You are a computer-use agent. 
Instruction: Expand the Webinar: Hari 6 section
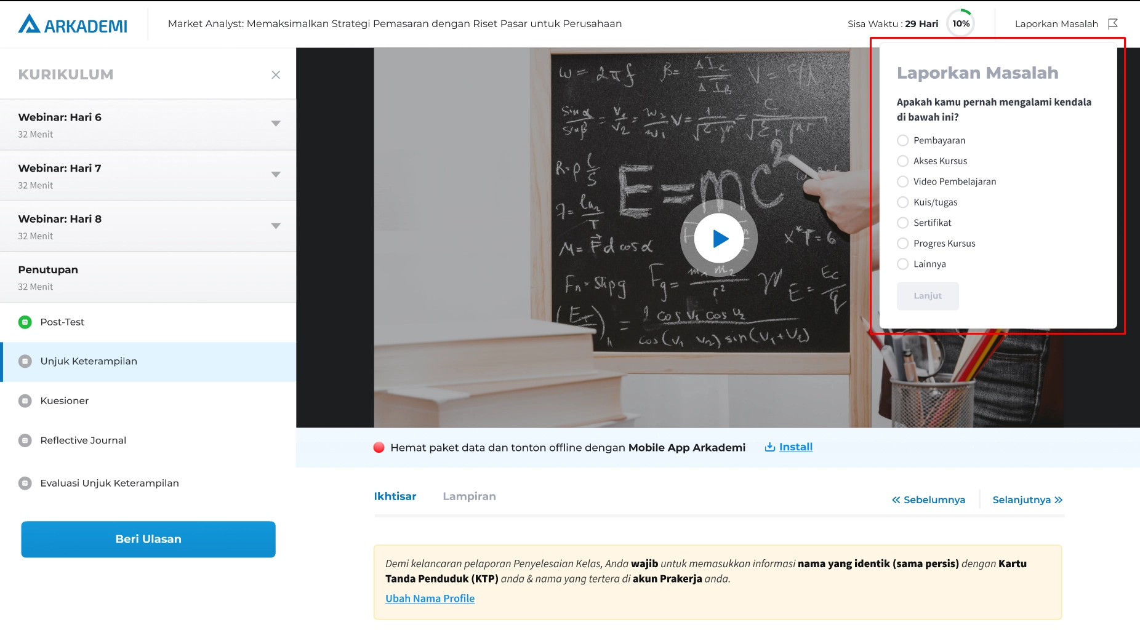pyautogui.click(x=276, y=124)
